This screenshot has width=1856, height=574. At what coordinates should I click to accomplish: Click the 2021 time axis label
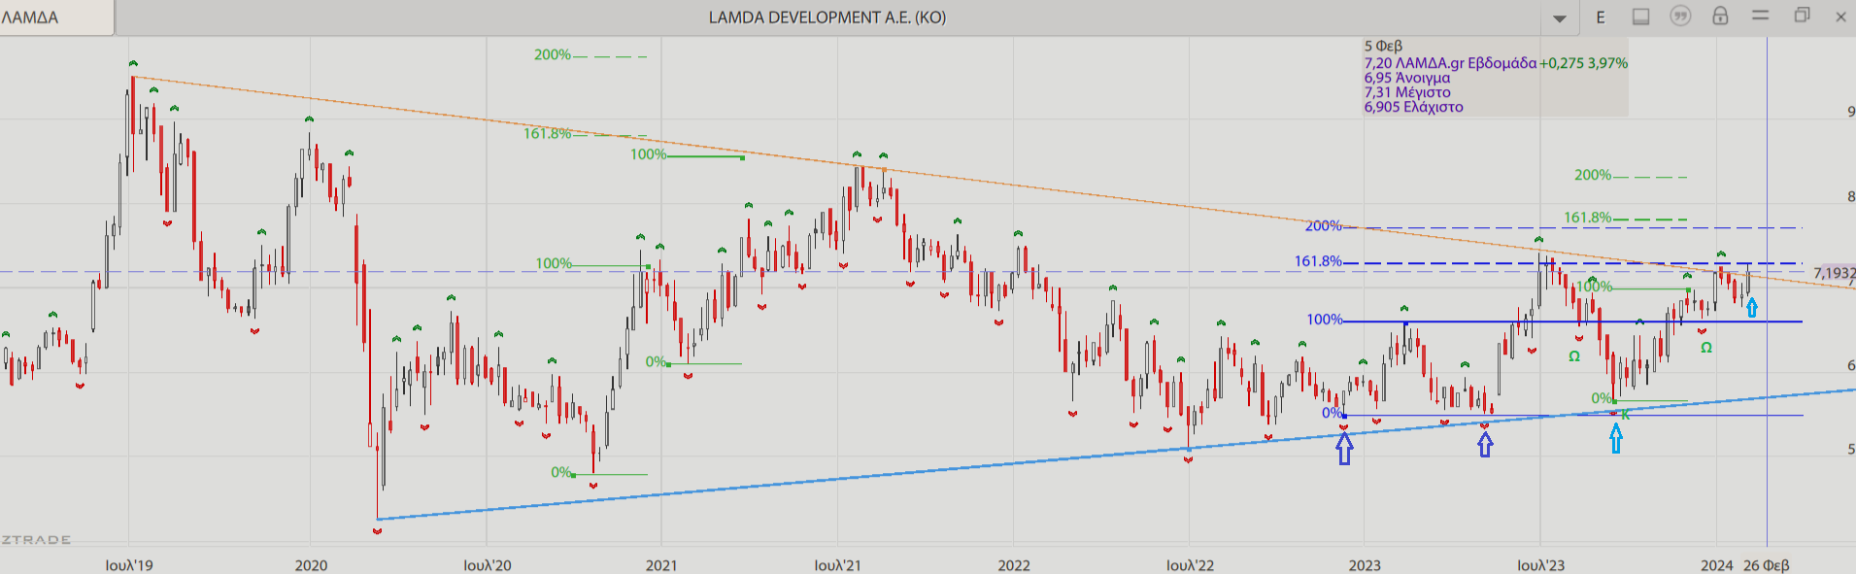(661, 565)
